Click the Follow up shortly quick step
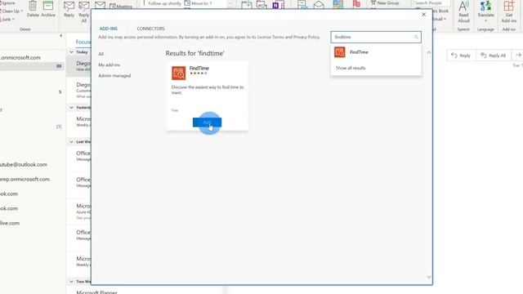This screenshot has width=523, height=294. [162, 3]
